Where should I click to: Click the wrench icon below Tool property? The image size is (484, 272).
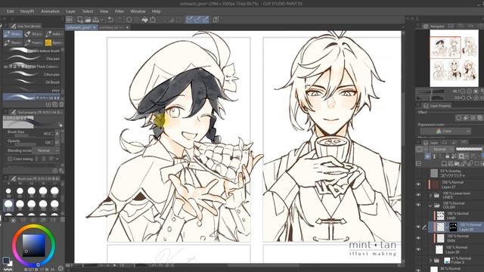coord(61,171)
